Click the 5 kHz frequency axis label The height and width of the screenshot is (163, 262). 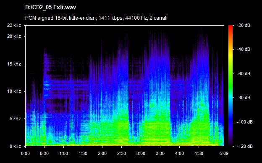point(15,118)
